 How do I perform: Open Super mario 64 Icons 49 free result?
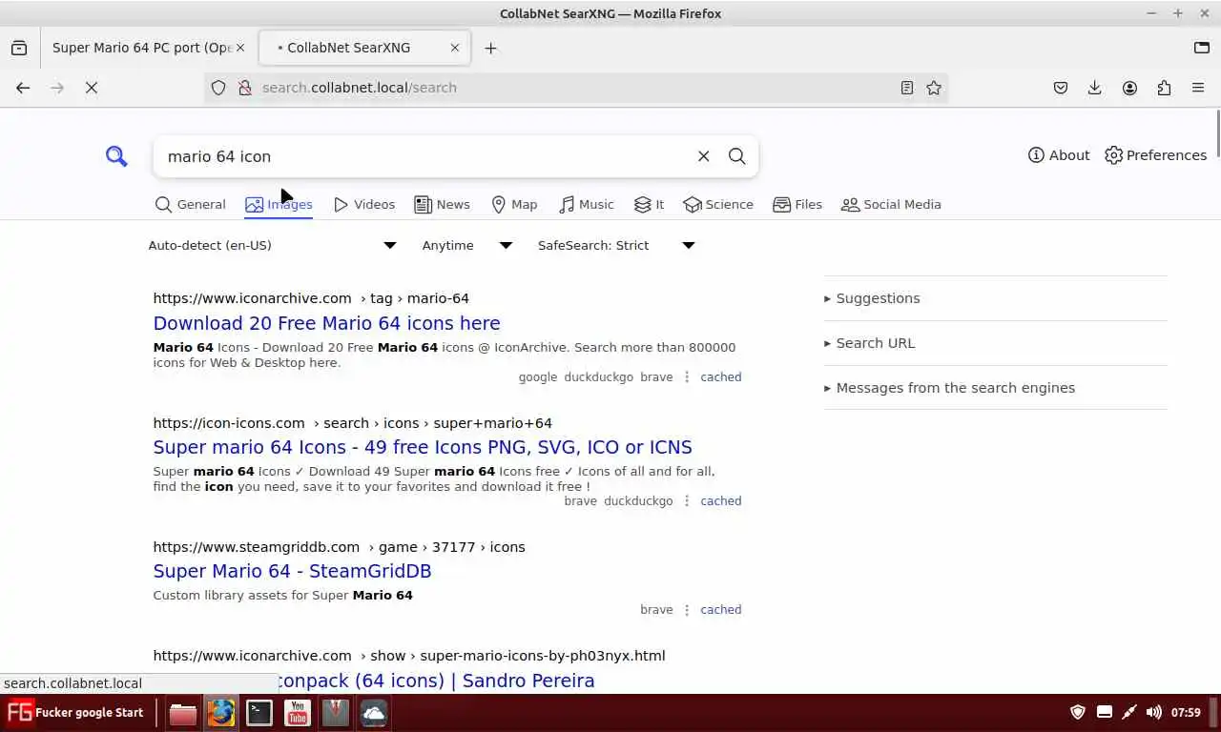coord(423,447)
